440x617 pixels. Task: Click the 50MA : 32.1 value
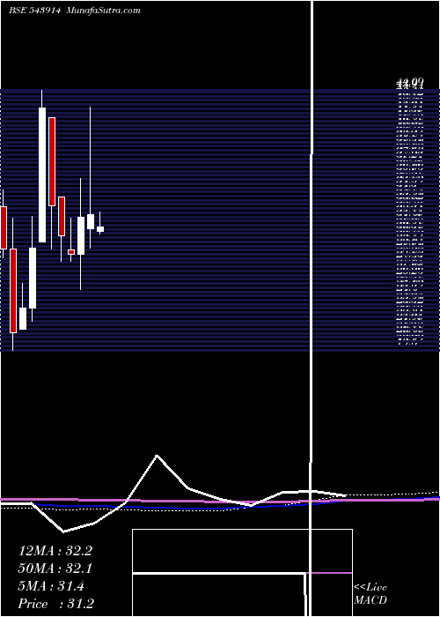(55, 569)
